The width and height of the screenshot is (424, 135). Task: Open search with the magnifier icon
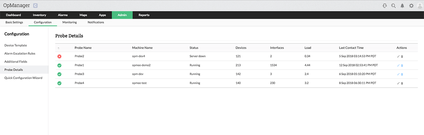393,6
